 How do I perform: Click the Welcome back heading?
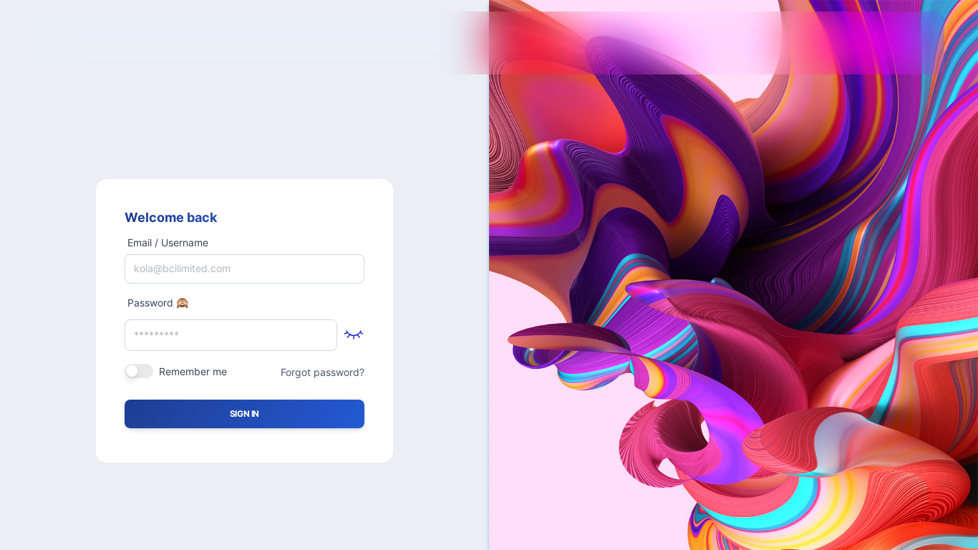pyautogui.click(x=170, y=217)
